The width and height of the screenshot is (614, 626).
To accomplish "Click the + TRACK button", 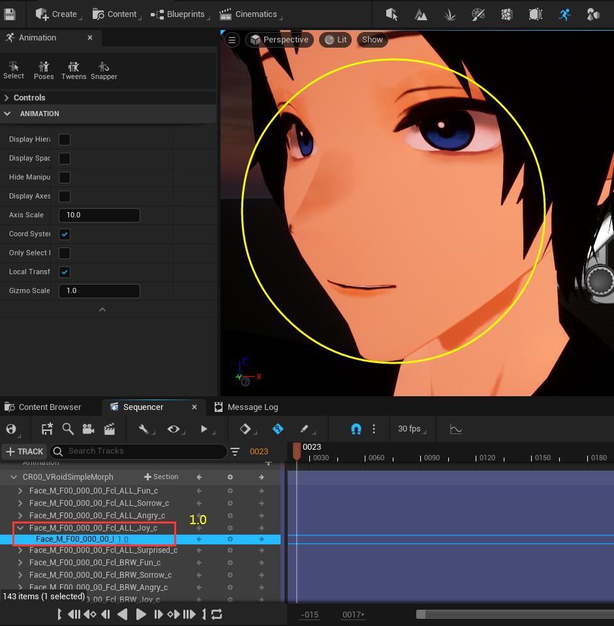I will pos(24,451).
